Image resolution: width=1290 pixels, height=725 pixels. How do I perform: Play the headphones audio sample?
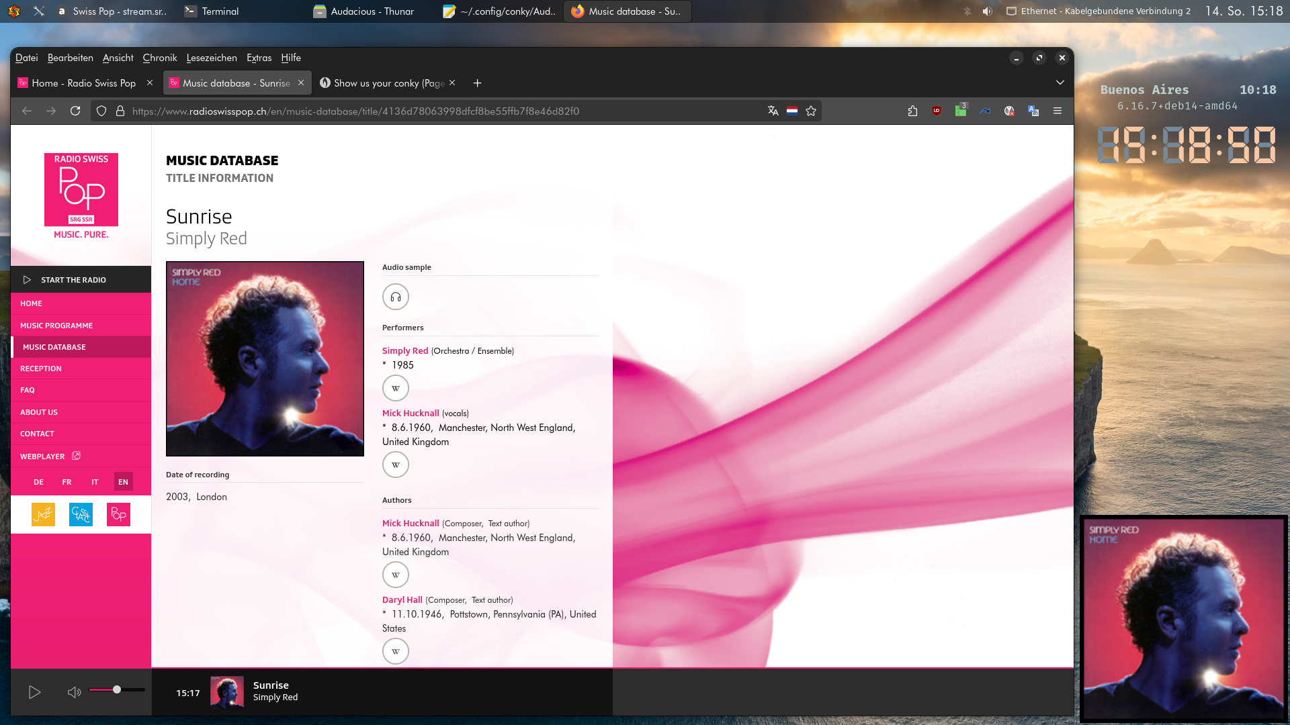[x=395, y=297]
